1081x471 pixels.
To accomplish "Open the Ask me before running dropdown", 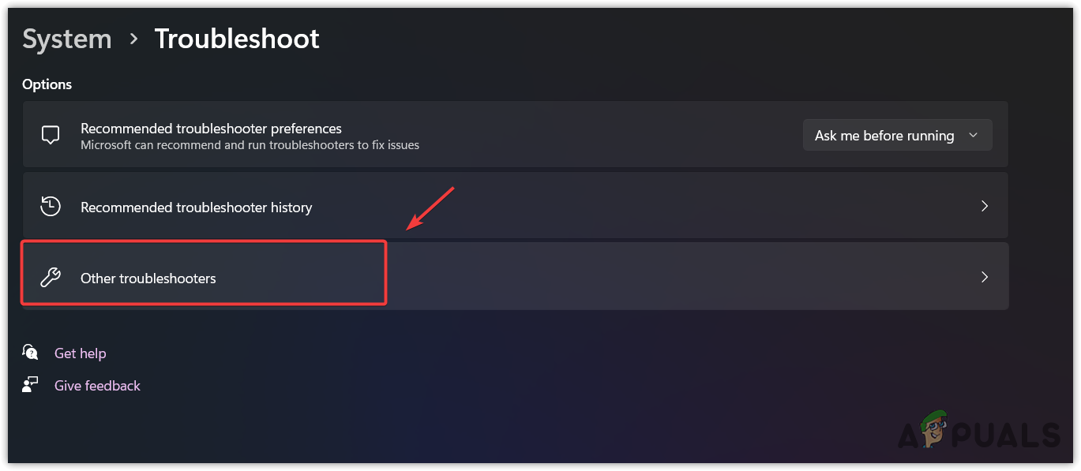I will pos(897,135).
